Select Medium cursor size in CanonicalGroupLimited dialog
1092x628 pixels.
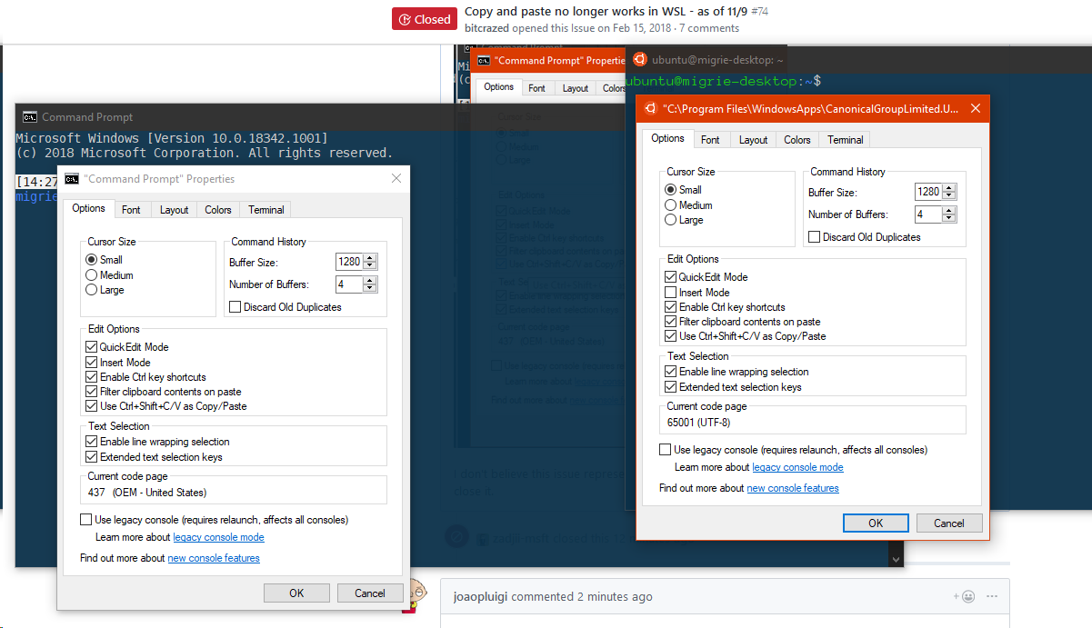tap(671, 205)
